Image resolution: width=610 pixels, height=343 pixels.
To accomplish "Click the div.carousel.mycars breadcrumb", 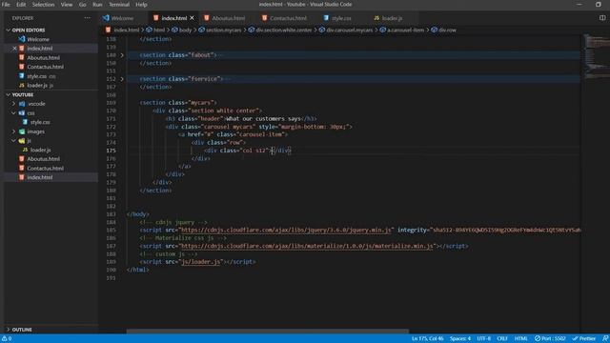I will pos(349,30).
